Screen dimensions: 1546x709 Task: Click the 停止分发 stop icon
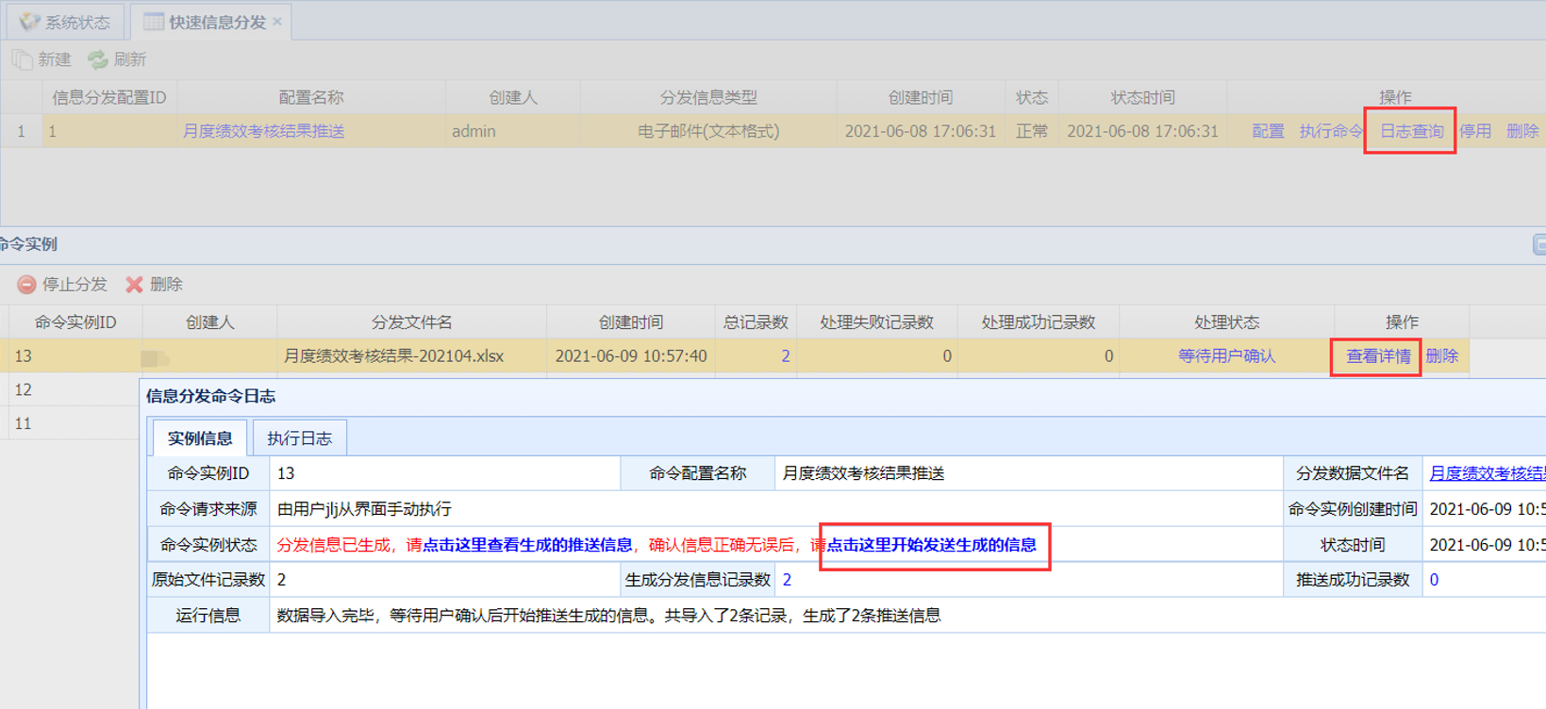(26, 284)
